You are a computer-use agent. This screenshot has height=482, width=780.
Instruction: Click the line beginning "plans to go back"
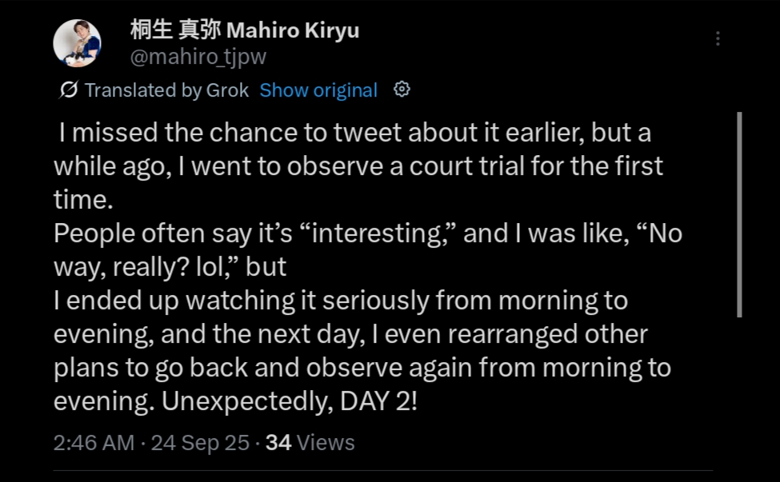coord(362,368)
